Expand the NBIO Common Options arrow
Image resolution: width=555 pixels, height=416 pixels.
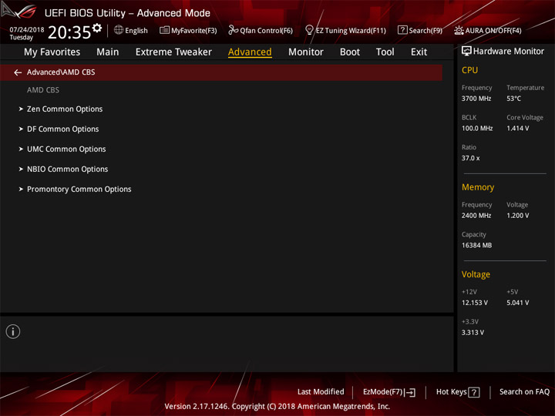point(21,169)
